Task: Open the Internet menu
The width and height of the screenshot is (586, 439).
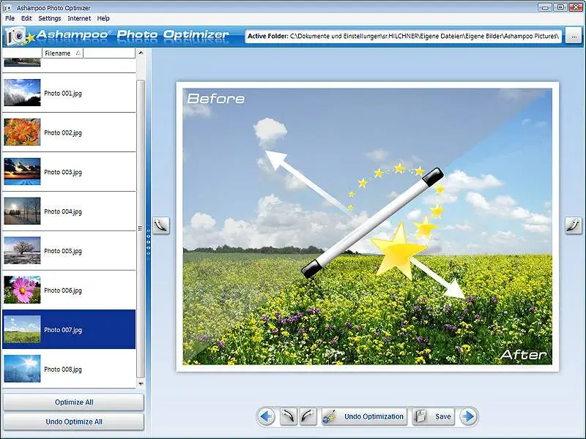Action: coord(79,18)
